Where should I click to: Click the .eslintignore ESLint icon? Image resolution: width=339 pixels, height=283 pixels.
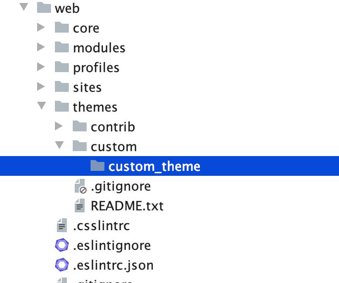tap(62, 245)
